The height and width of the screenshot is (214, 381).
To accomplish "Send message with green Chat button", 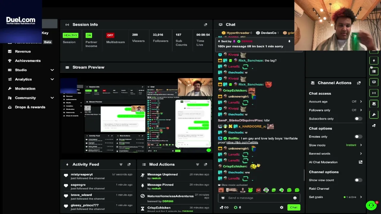I will pyautogui.click(x=293, y=207).
